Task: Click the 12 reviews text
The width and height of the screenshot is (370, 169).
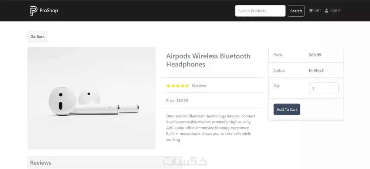Action: point(199,86)
